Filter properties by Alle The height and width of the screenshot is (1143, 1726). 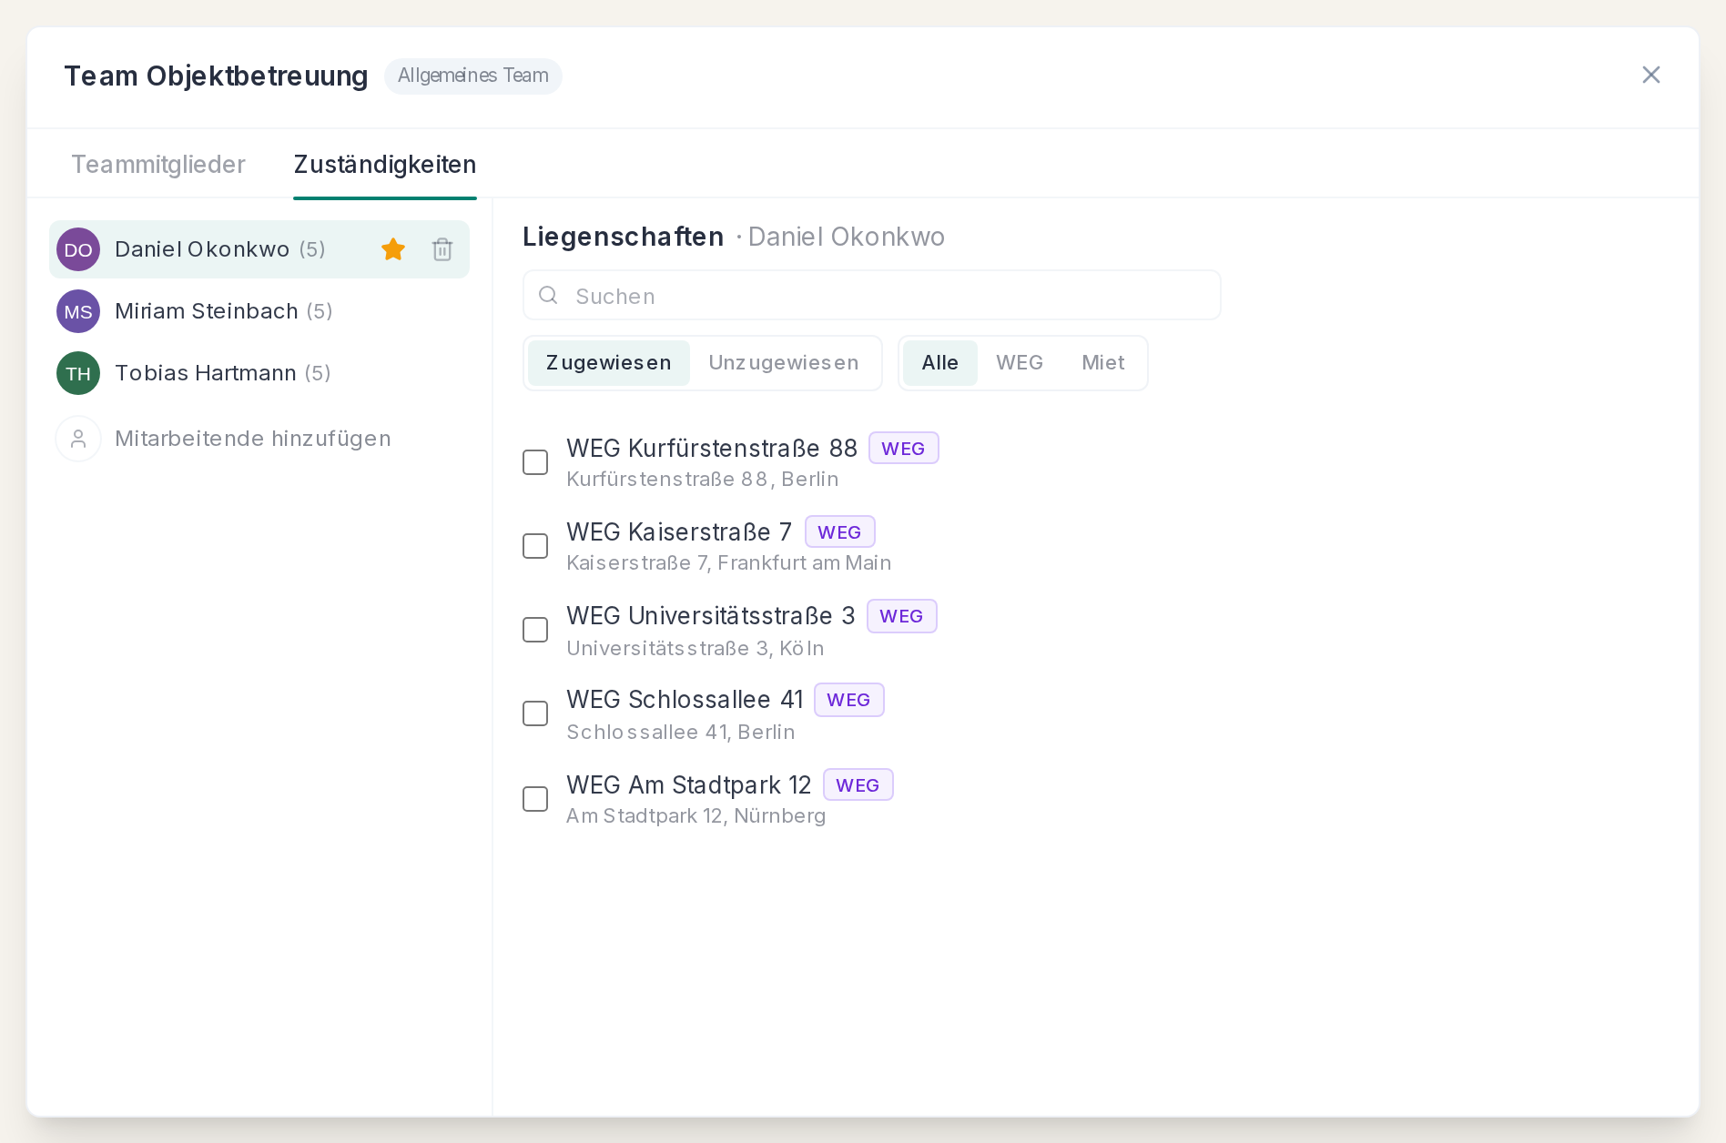tap(940, 363)
